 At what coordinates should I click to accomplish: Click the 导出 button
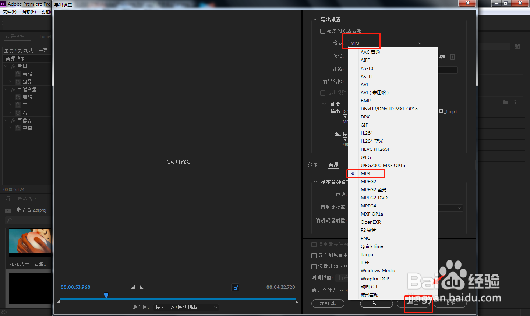(414, 303)
